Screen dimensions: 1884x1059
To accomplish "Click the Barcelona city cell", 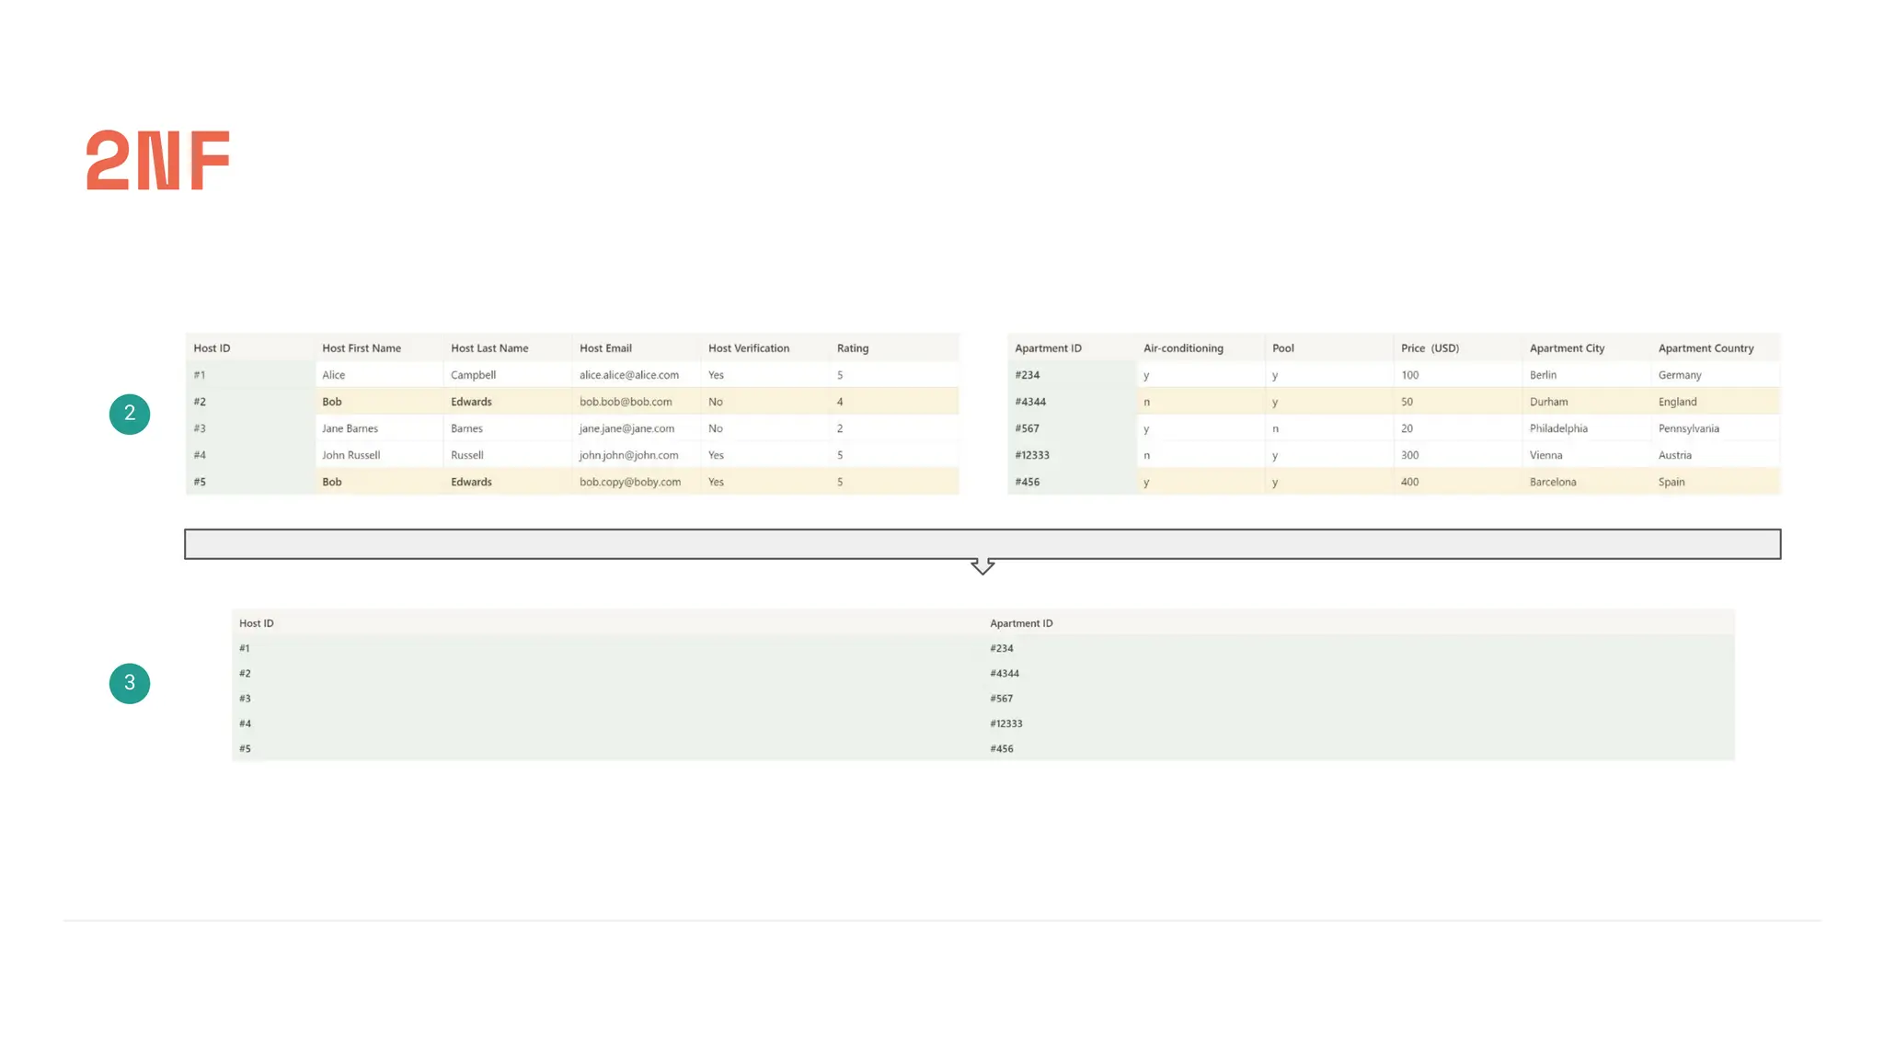I will [1553, 482].
